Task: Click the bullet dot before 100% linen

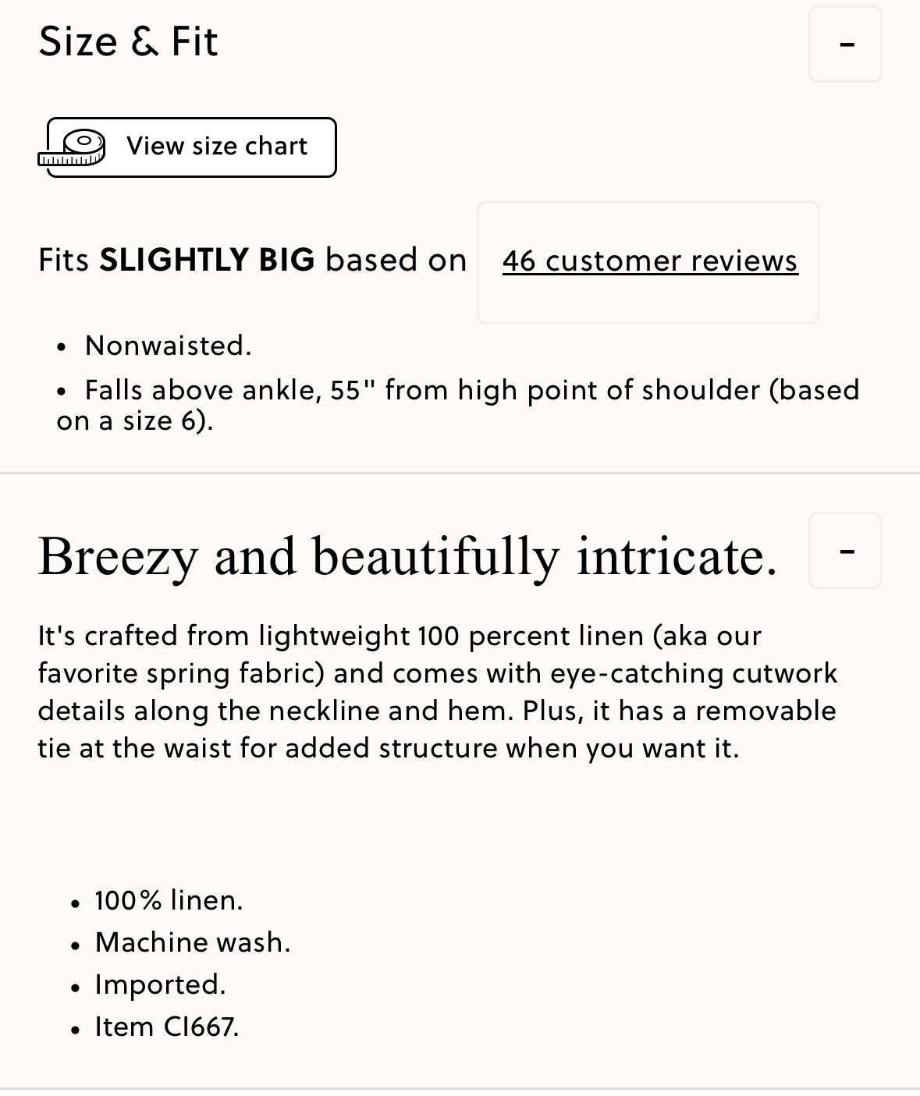Action: [76, 904]
